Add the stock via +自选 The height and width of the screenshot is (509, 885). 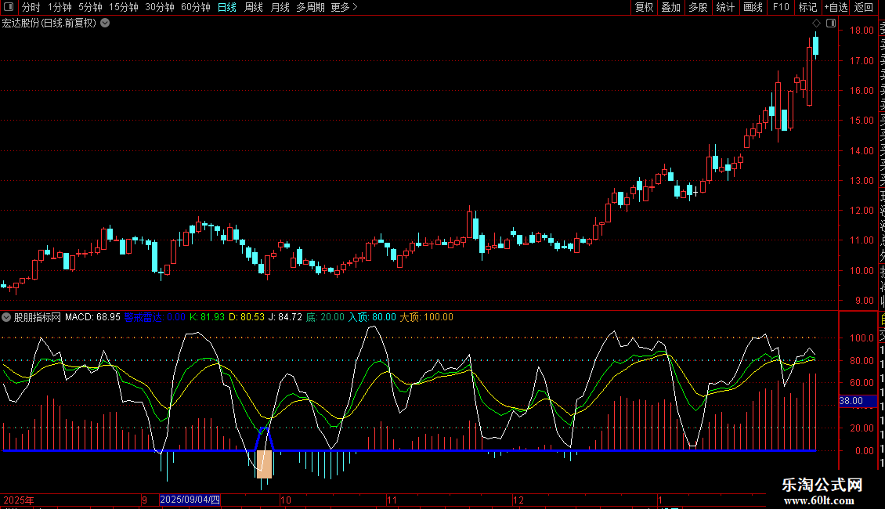pos(836,8)
